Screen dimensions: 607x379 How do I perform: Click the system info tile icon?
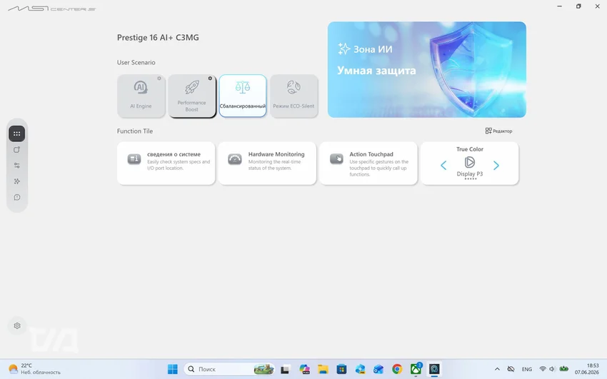[x=134, y=159]
